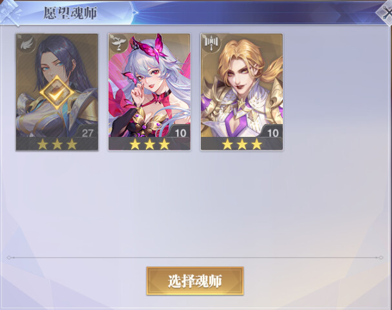The width and height of the screenshot is (392, 310).
Task: Click the three-star rating of butterfly girl card
Action: click(149, 144)
